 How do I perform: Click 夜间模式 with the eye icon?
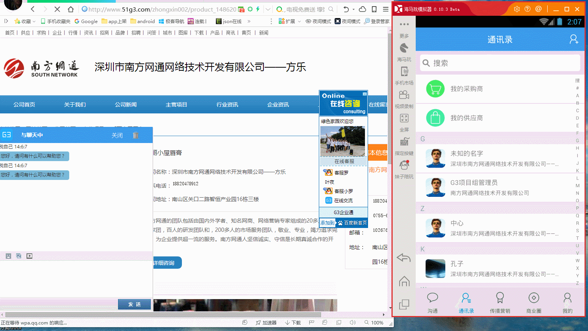[318, 22]
